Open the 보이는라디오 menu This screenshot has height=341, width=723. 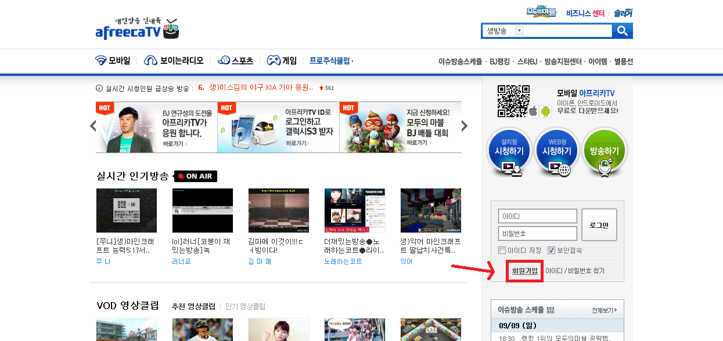click(x=174, y=60)
